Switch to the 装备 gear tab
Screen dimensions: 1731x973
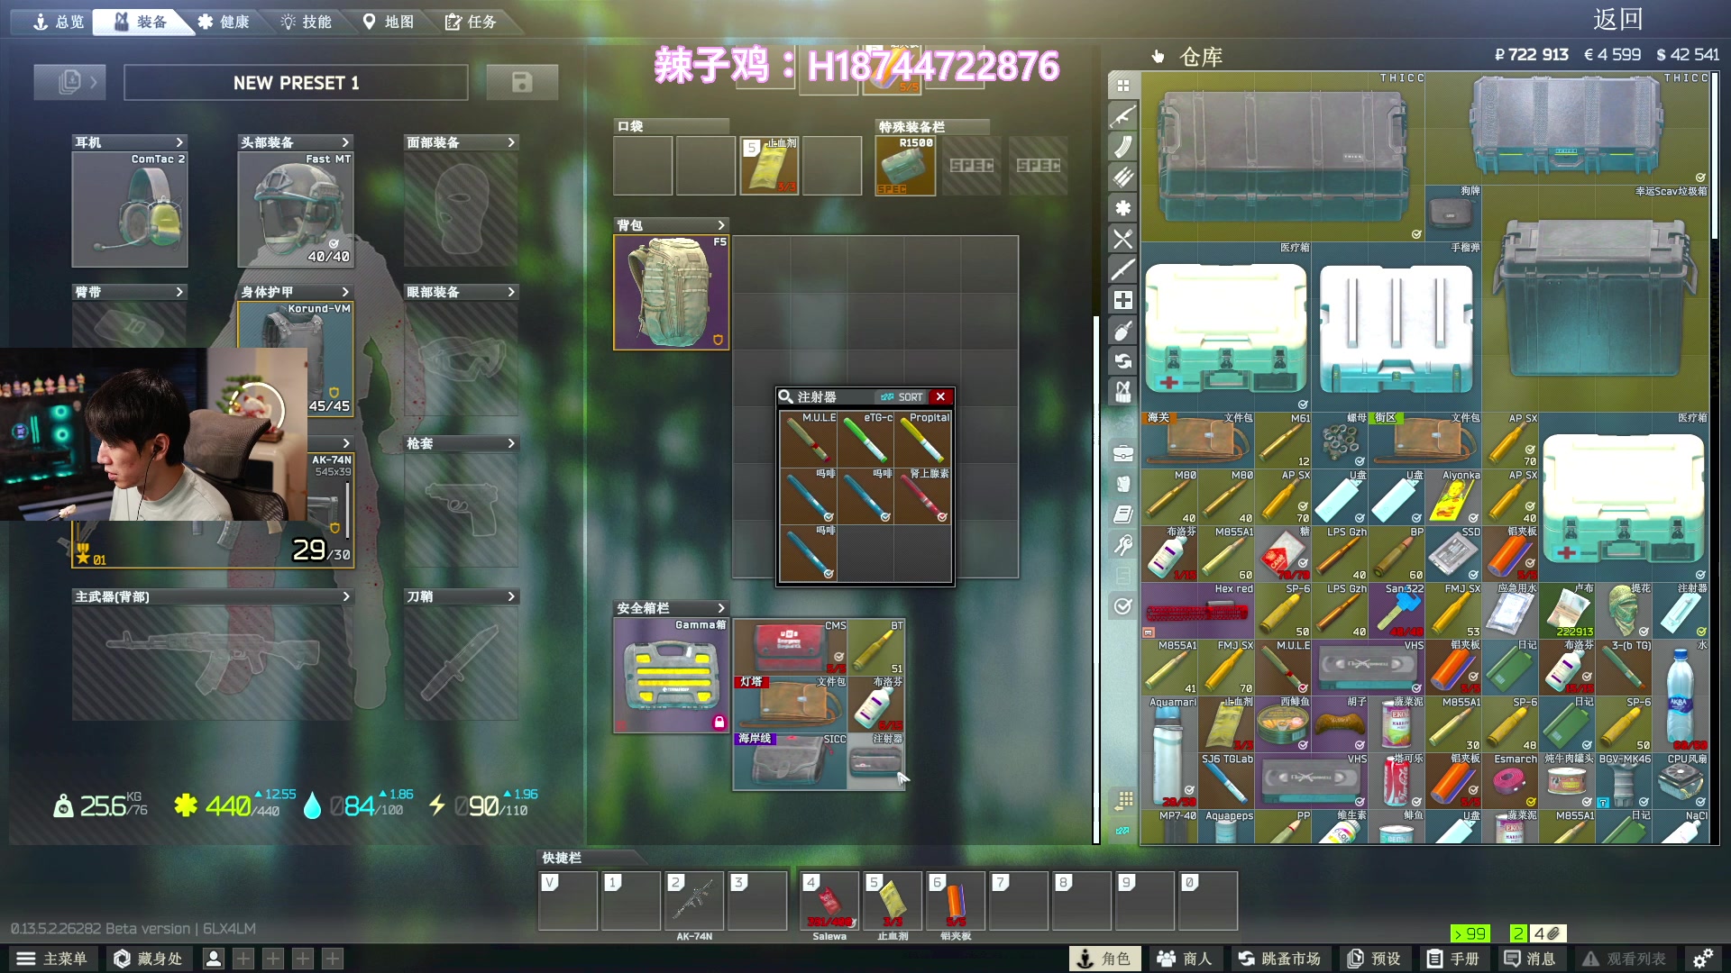click(142, 22)
